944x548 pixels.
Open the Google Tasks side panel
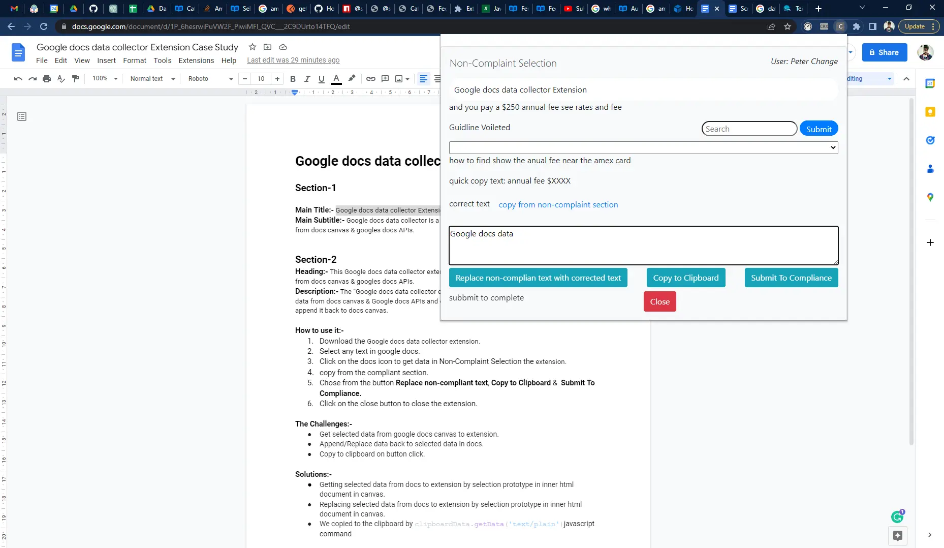pyautogui.click(x=930, y=140)
